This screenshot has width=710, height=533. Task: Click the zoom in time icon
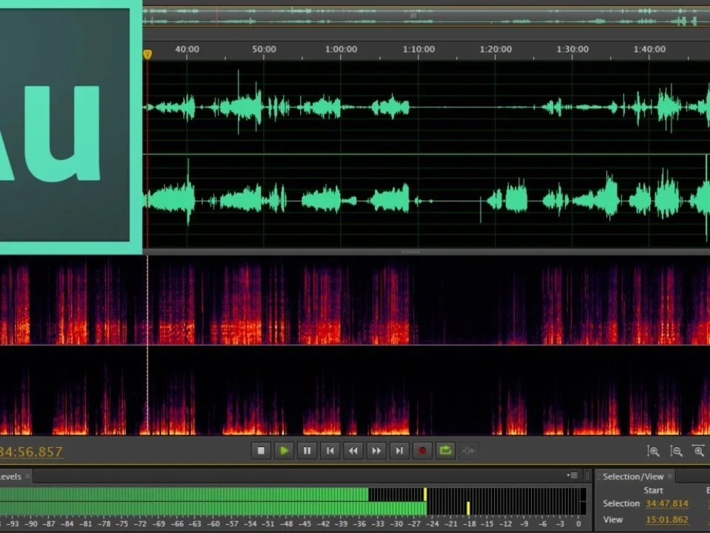pos(698,451)
